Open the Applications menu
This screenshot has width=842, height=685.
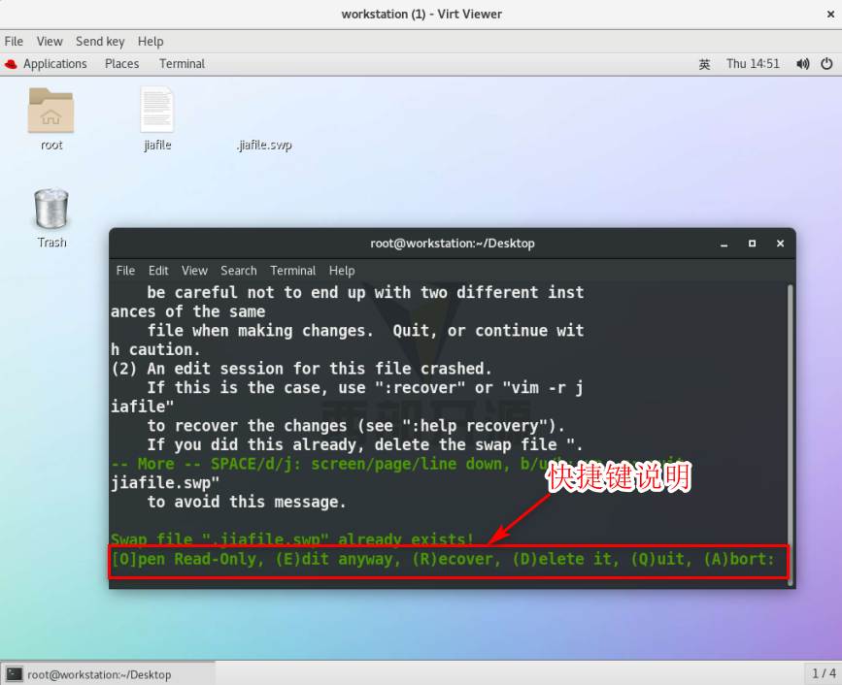[x=54, y=64]
